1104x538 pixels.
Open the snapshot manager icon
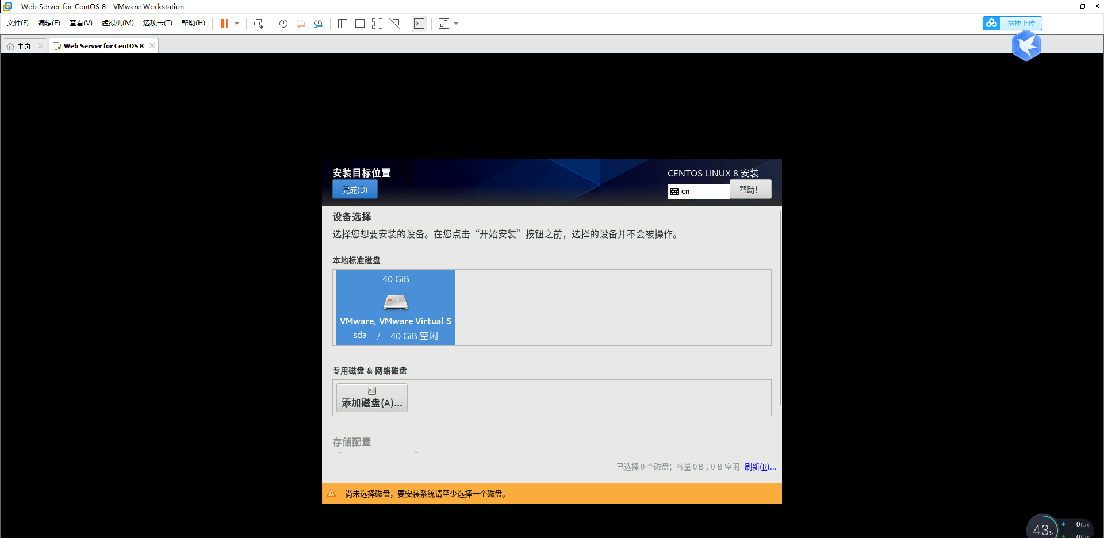tap(318, 24)
